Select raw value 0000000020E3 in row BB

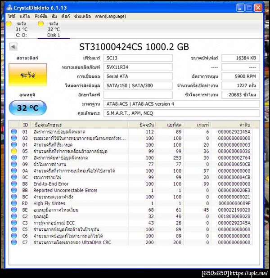pyautogui.click(x=234, y=190)
